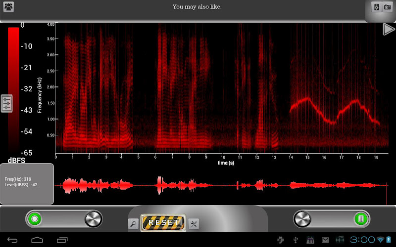Open the Gmail notification icon

pyautogui.click(x=325, y=240)
